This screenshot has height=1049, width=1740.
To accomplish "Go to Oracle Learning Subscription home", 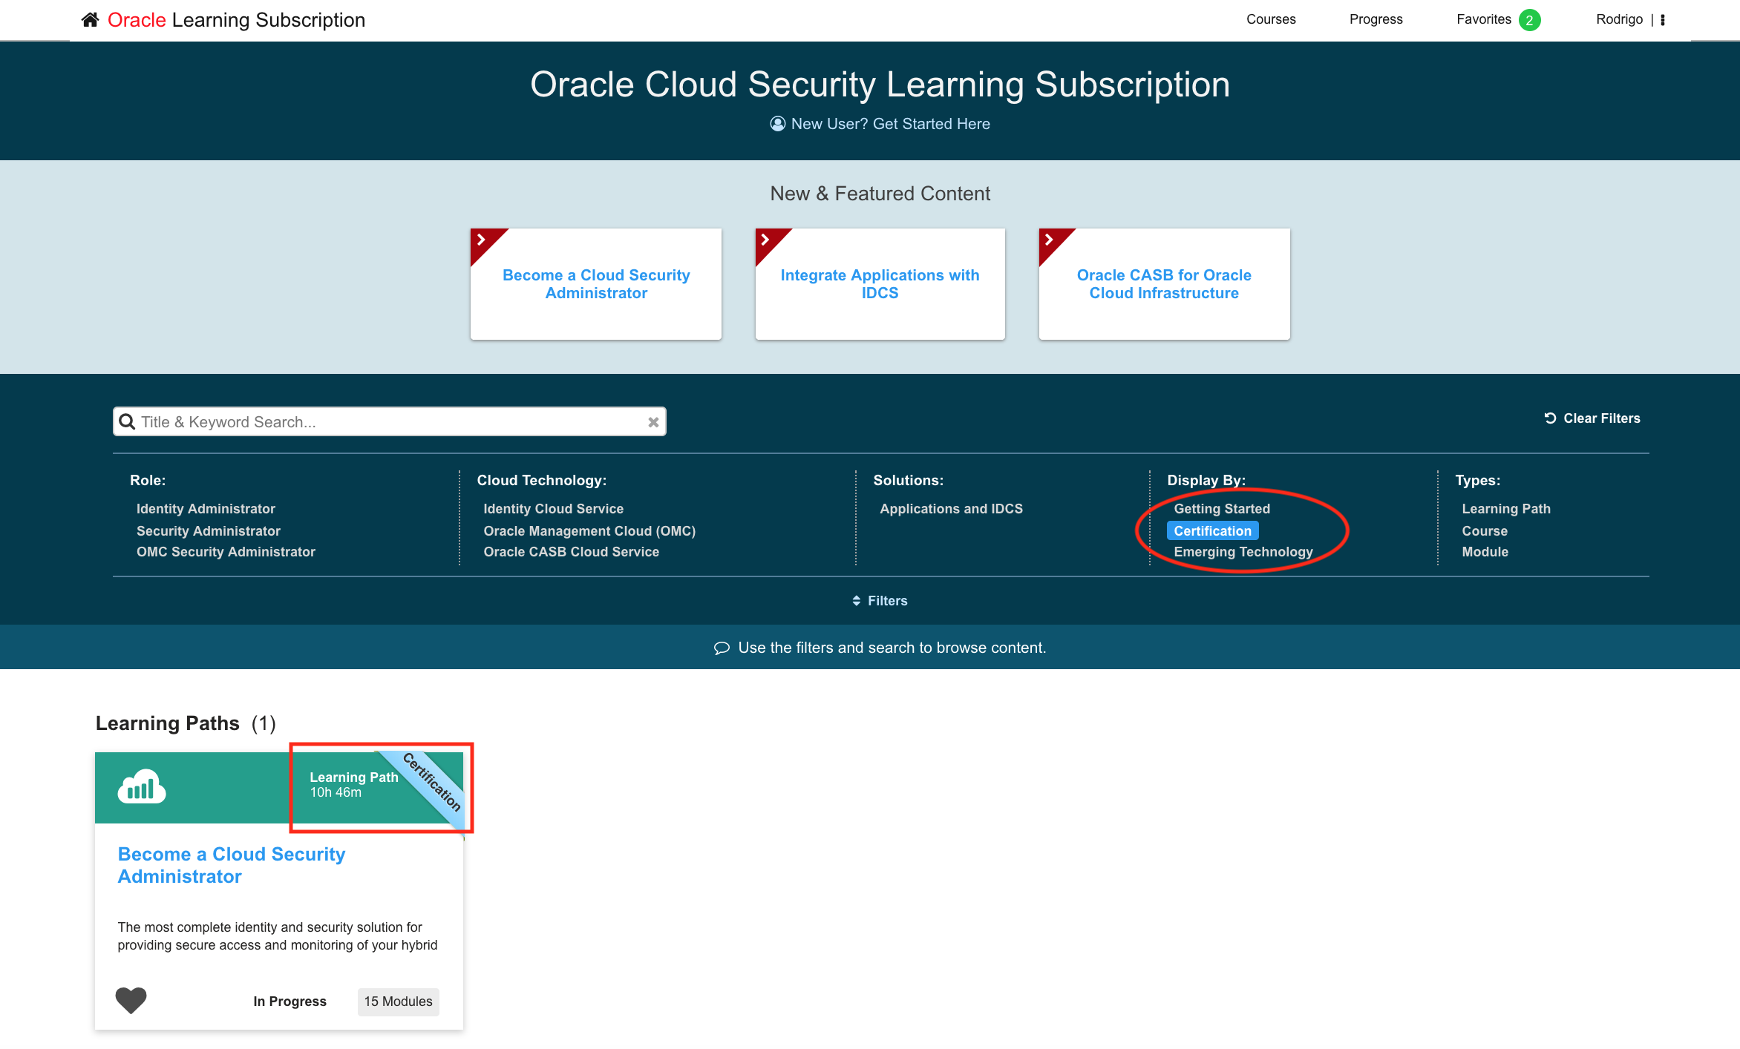I will click(x=236, y=20).
